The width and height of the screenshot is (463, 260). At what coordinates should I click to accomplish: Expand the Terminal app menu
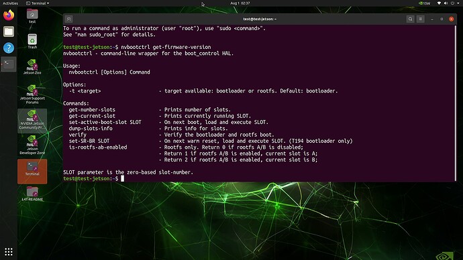coord(38,3)
